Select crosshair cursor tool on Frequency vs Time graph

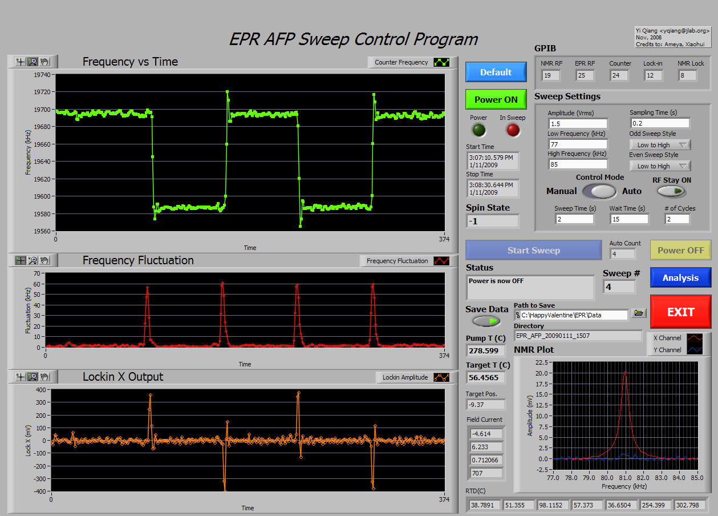pyautogui.click(x=21, y=62)
